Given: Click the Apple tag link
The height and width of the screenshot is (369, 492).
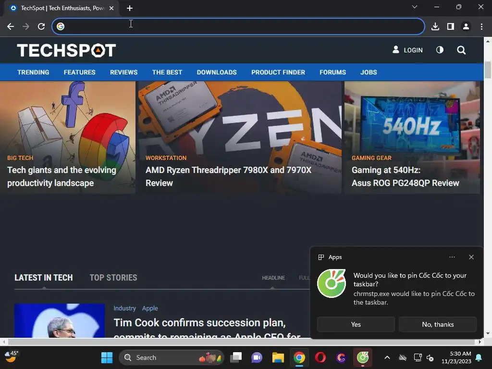Looking at the screenshot, I should coord(150,308).
